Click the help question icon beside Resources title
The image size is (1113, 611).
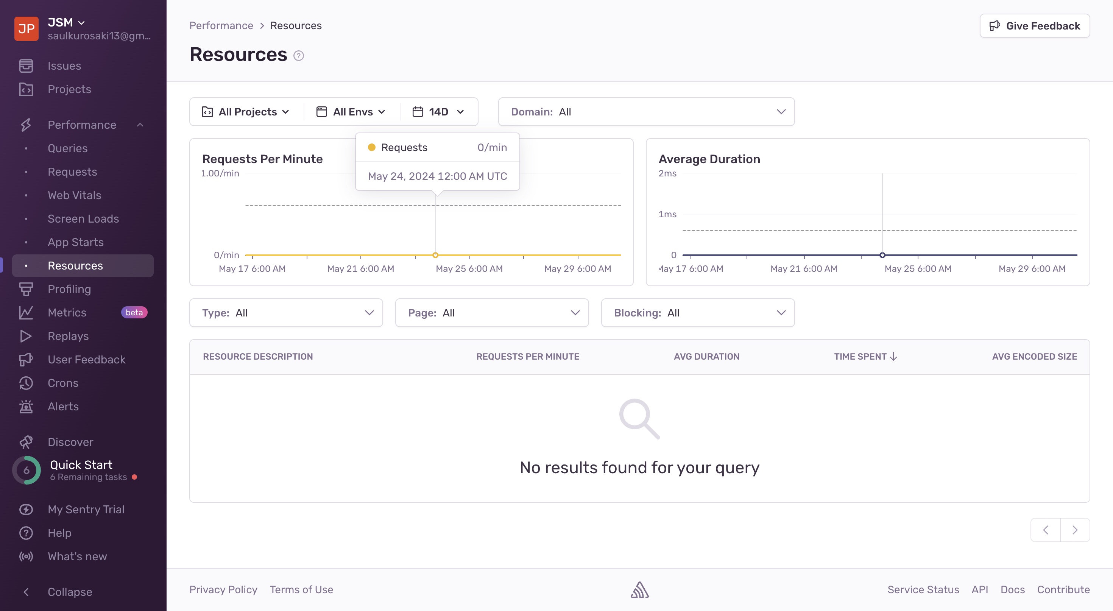point(299,56)
